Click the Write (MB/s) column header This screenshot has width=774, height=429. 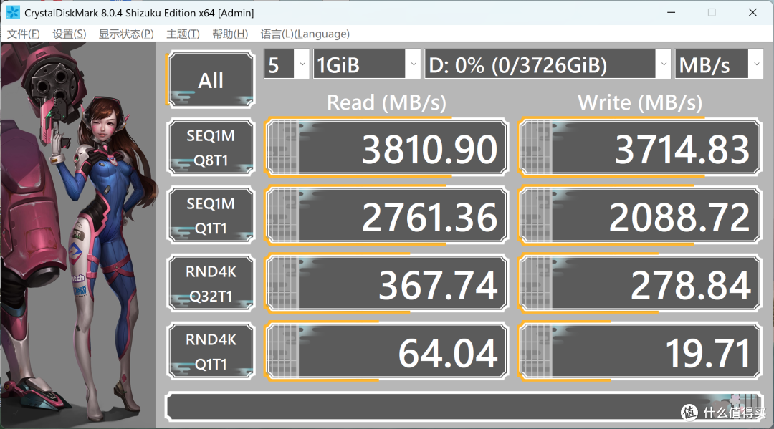click(640, 102)
